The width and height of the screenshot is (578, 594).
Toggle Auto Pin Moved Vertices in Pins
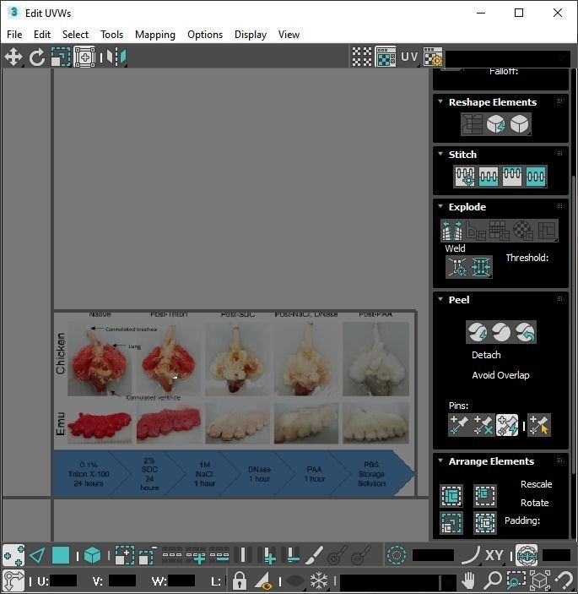tap(507, 425)
